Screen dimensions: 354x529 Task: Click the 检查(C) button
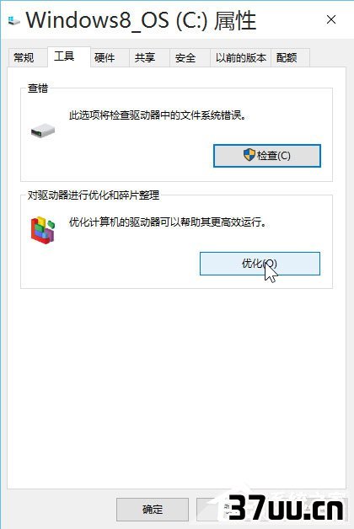(267, 156)
